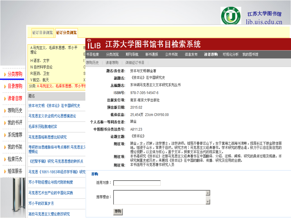This screenshot has height=218, width=291.
Task: Open 检索历史 in the left sidebar
Action: 15,159
